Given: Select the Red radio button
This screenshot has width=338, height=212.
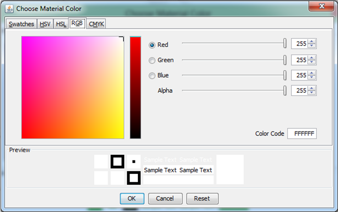Looking at the screenshot, I should pos(152,45).
